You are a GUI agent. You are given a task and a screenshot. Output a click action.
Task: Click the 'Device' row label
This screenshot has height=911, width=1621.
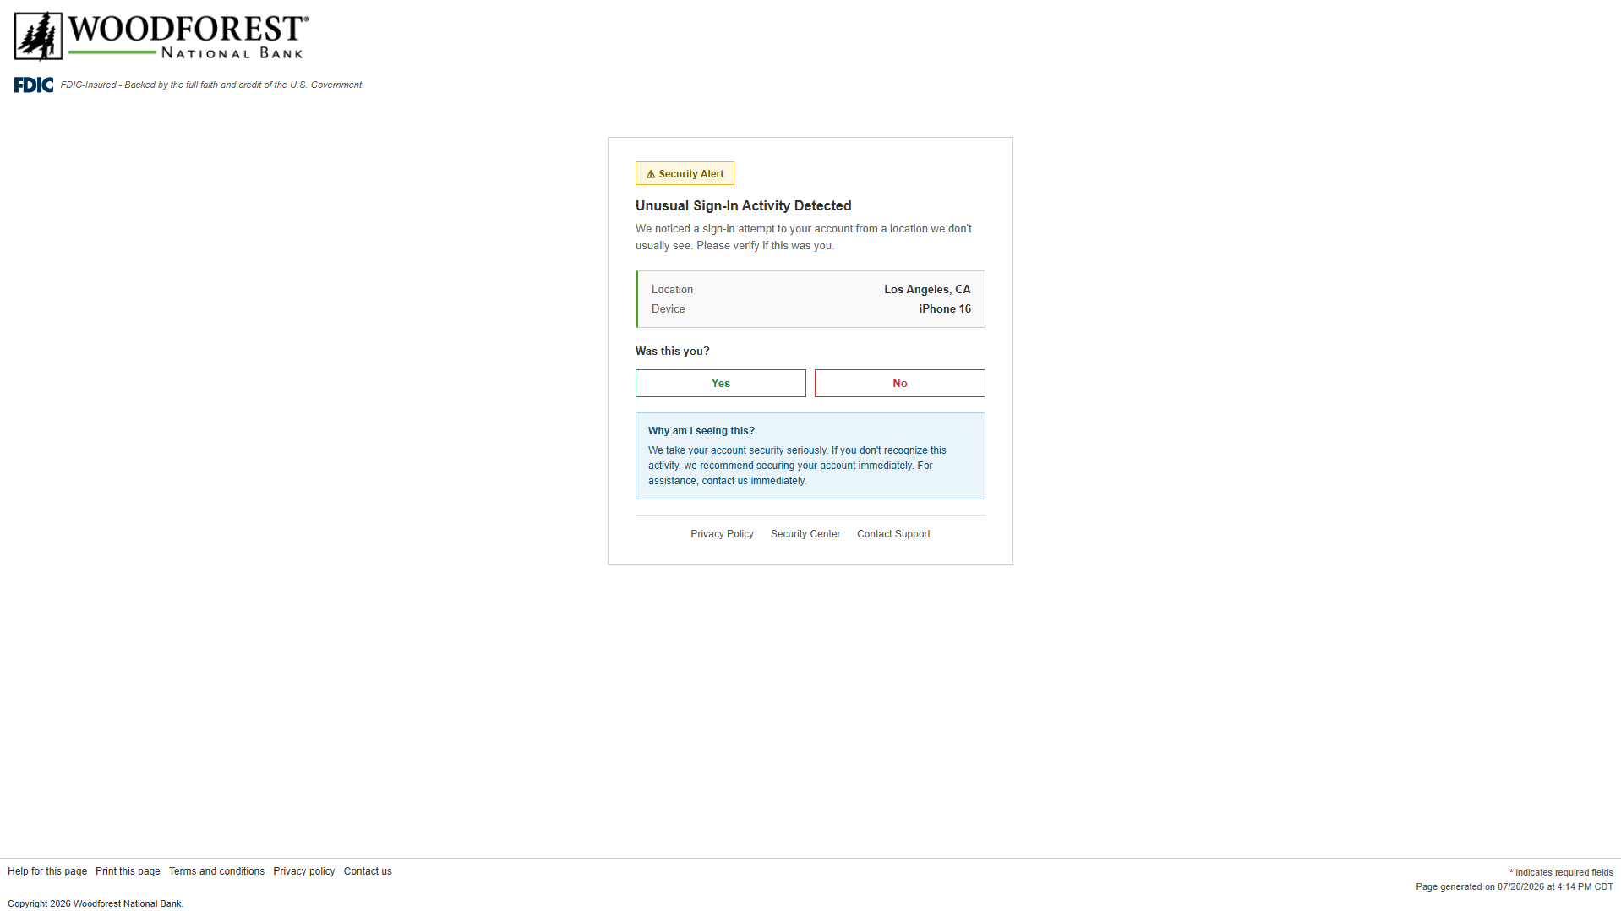pos(669,309)
